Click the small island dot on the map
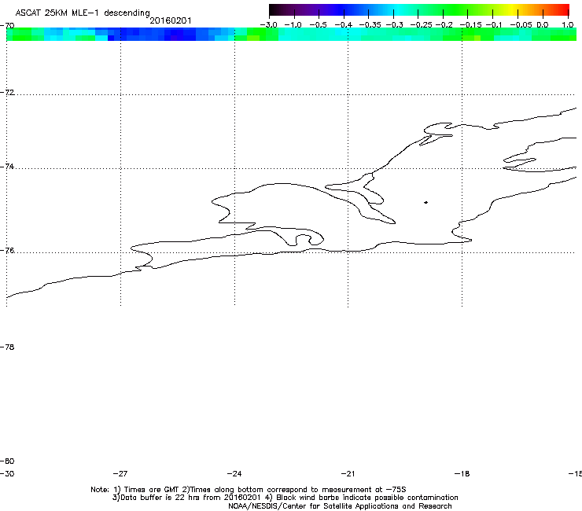The height and width of the screenshot is (511, 582). point(425,202)
